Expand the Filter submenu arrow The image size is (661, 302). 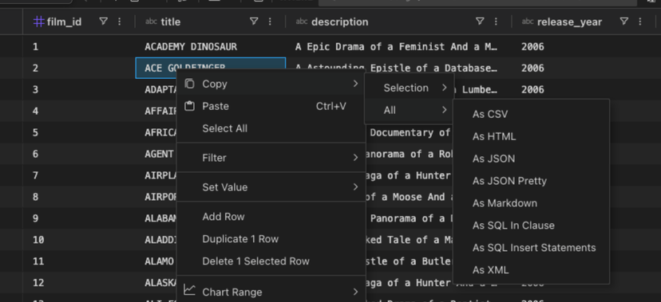pyautogui.click(x=356, y=158)
